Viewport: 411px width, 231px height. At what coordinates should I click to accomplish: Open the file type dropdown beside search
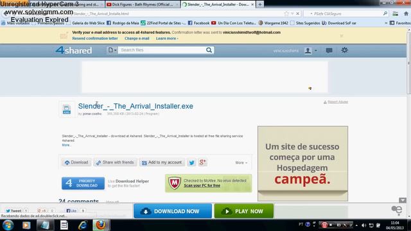(112, 50)
